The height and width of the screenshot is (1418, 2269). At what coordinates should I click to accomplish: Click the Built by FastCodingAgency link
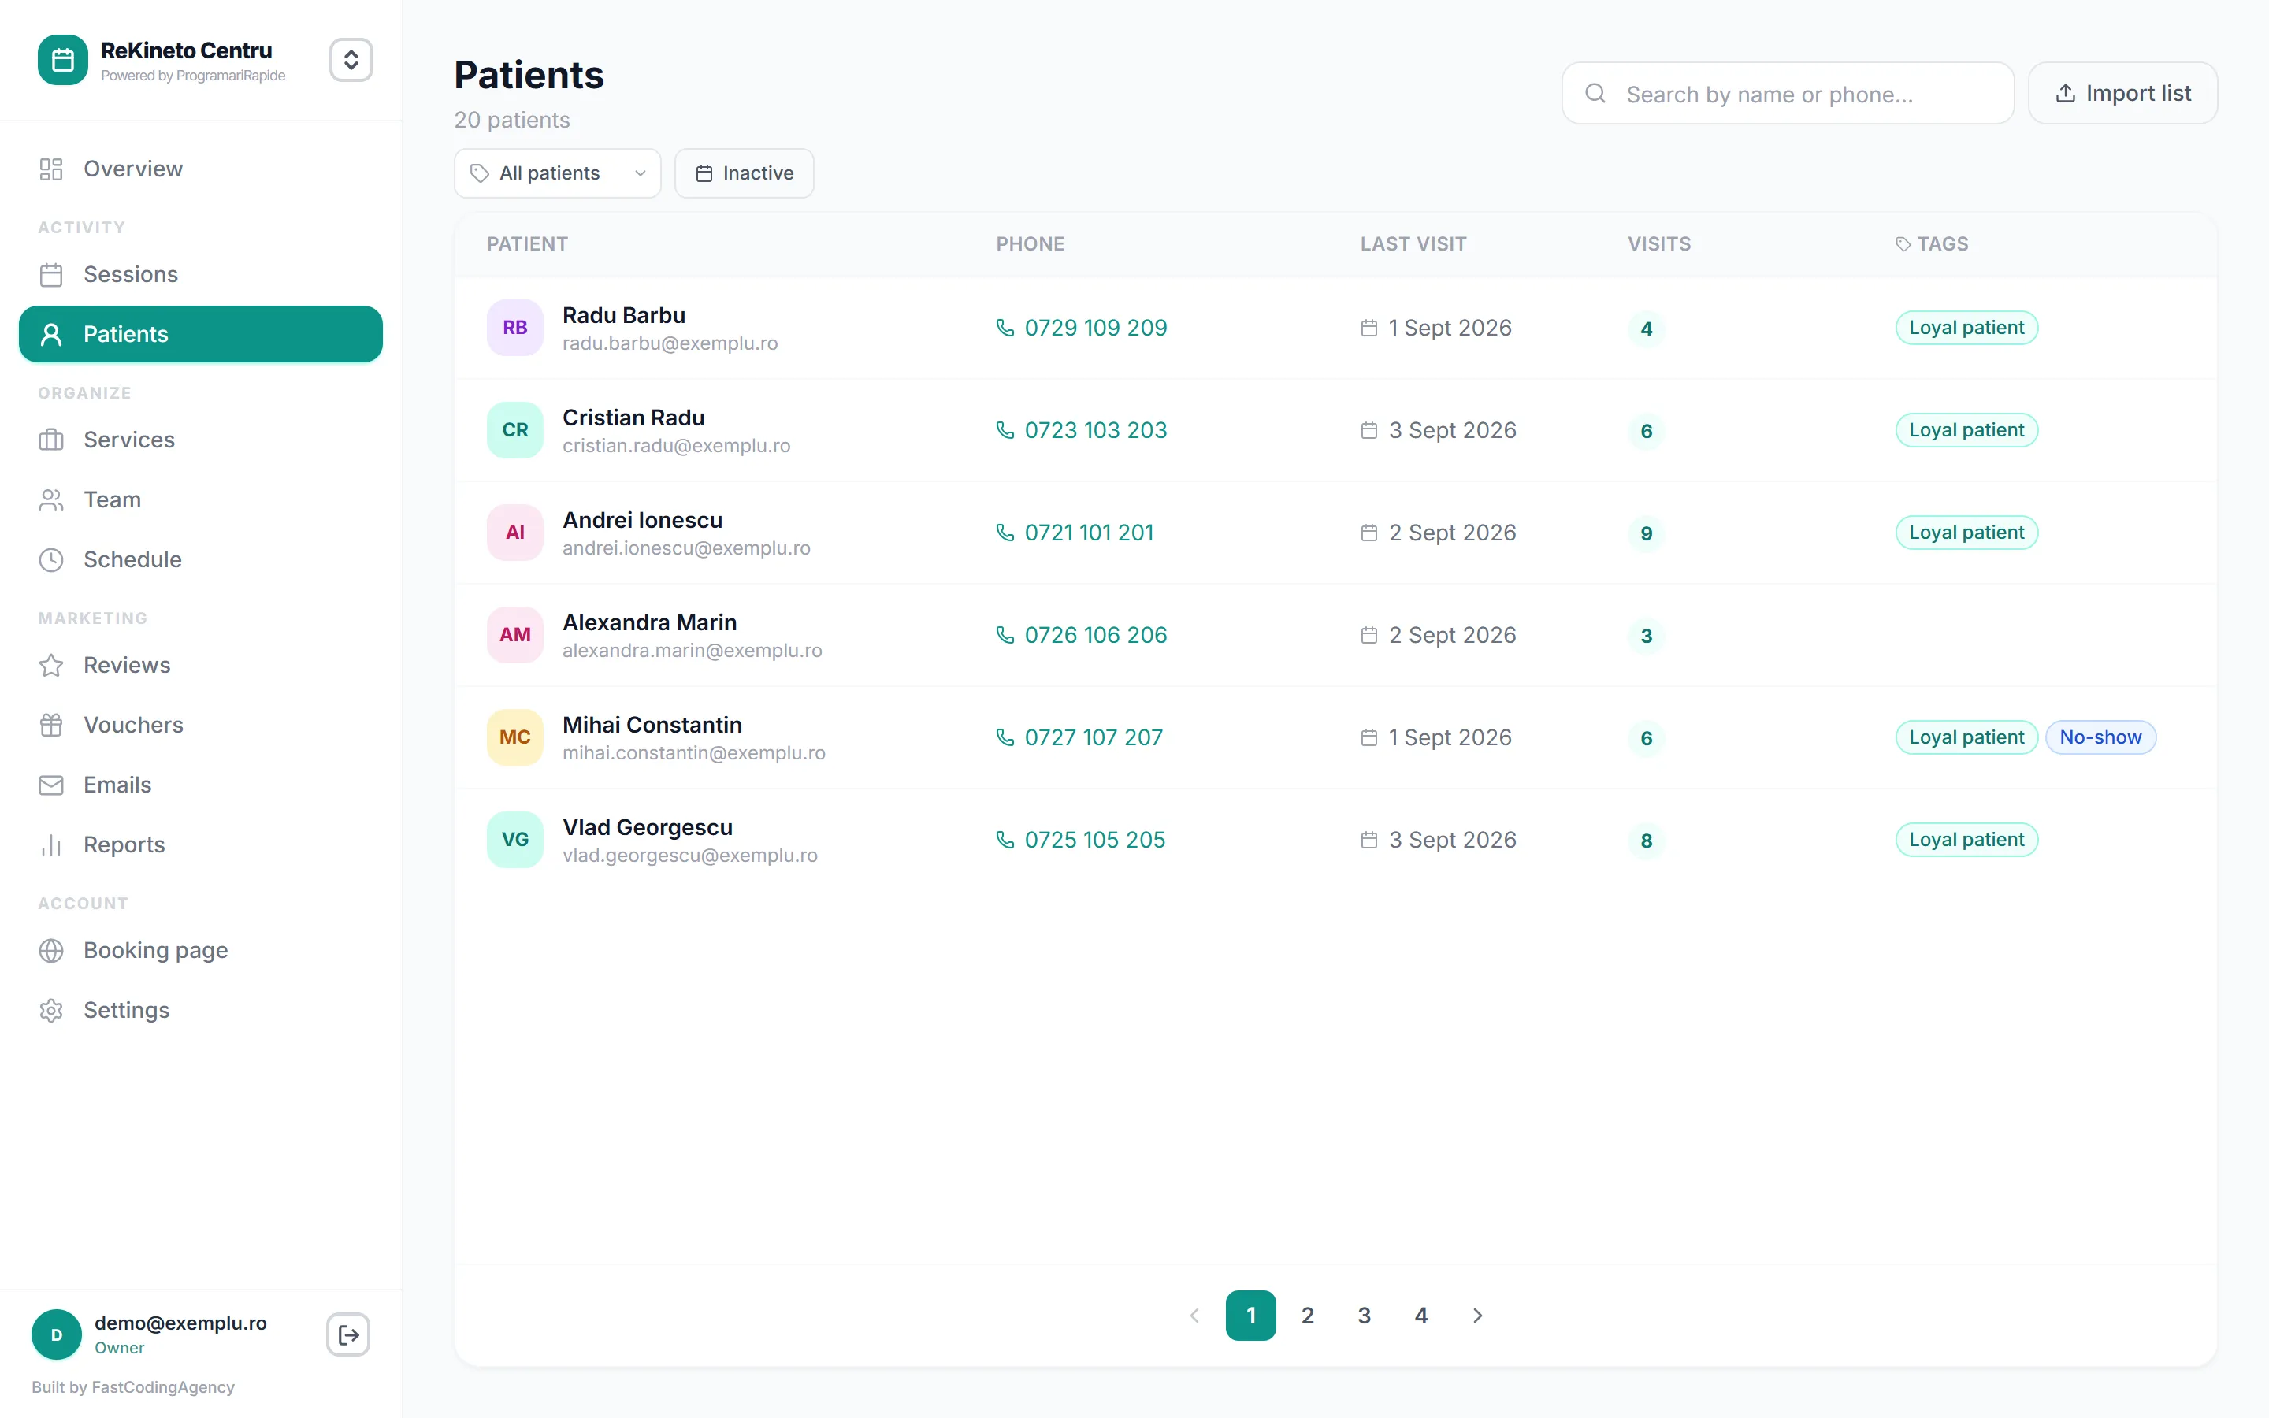(x=133, y=1387)
